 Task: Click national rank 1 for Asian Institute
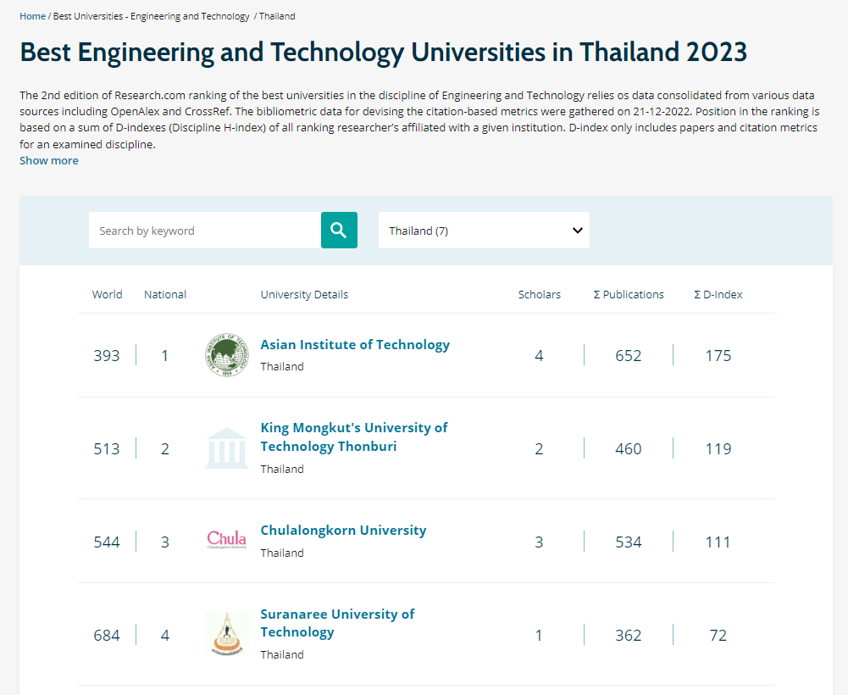point(165,356)
